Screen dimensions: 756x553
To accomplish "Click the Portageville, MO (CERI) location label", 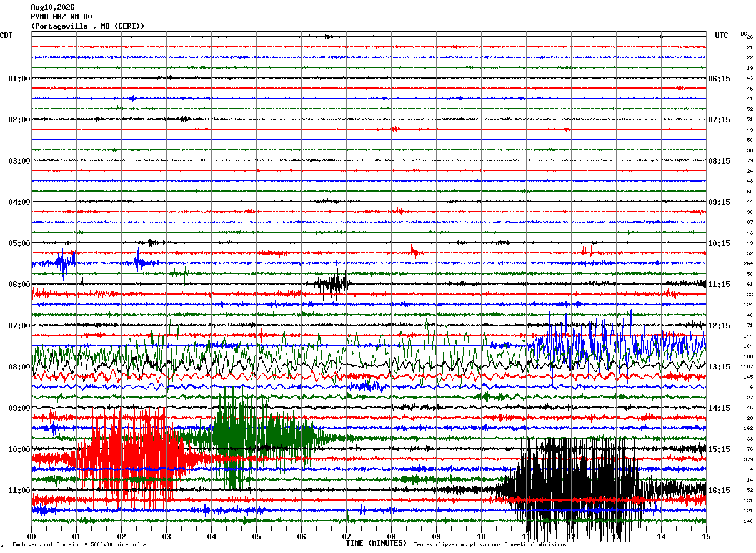I will coord(87,26).
